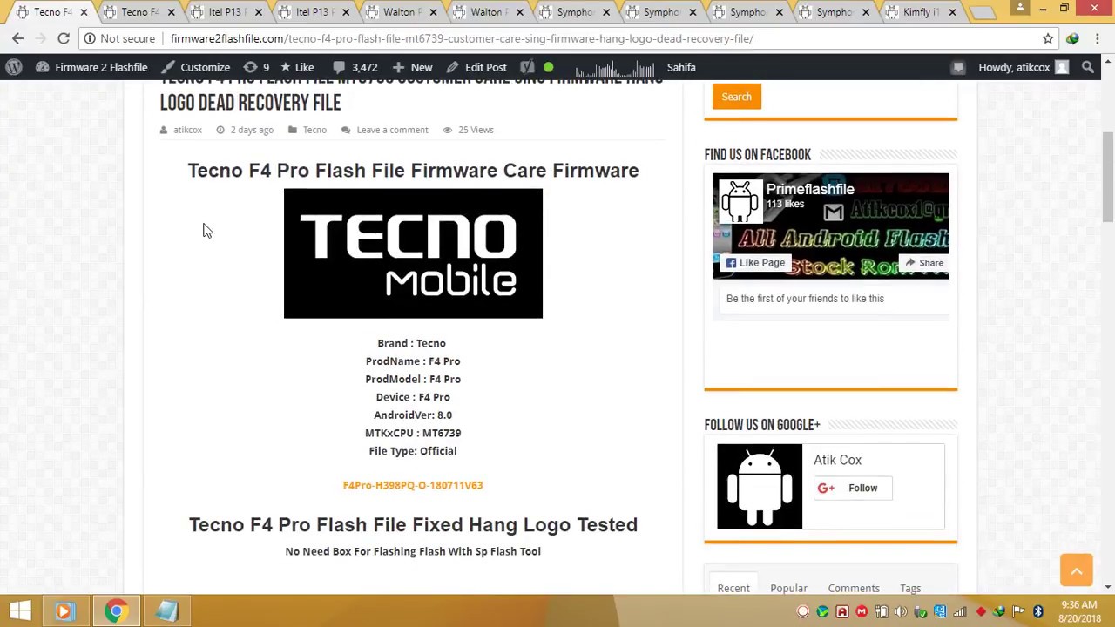Click Edit Post in the admin bar

coord(476,67)
